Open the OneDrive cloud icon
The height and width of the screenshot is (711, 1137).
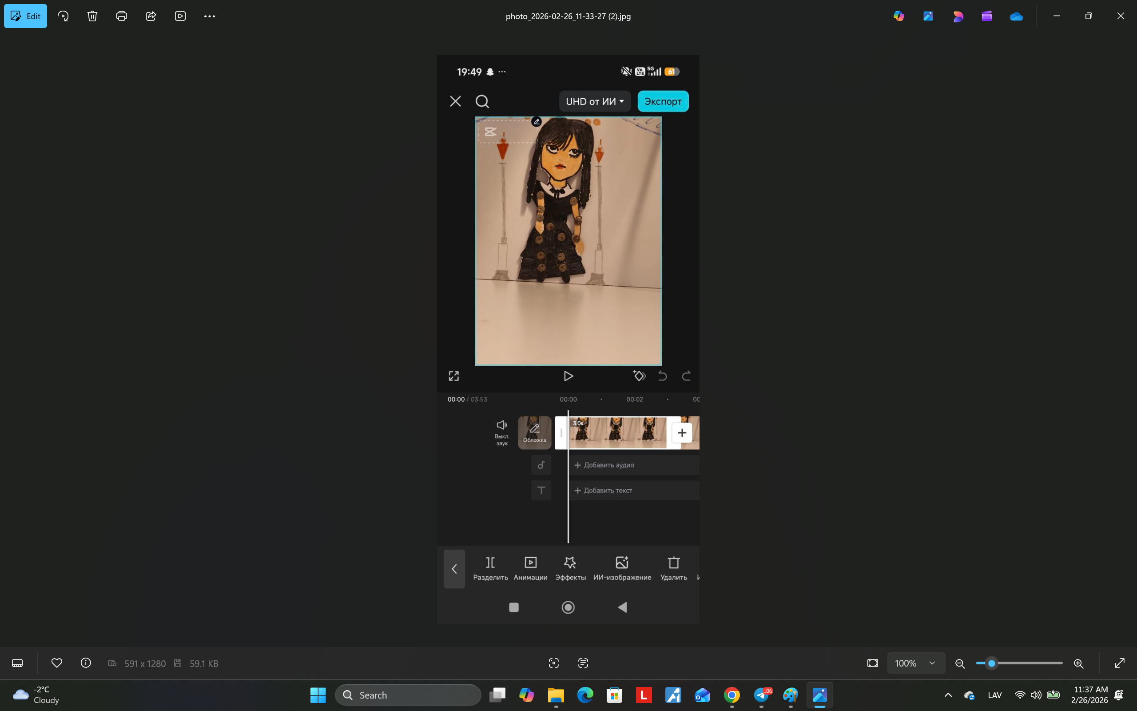click(x=1016, y=16)
